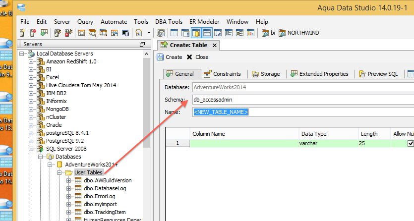Click the Close button with X
This screenshot has height=221, width=414.
(x=197, y=57)
